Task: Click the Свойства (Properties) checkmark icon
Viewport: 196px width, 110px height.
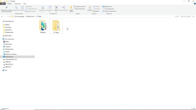Action: pos(90,7)
